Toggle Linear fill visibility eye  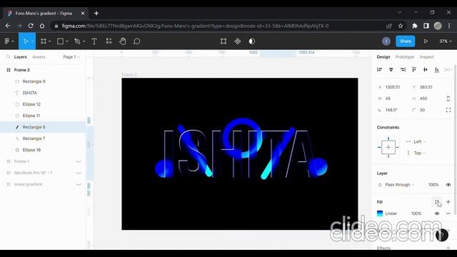pyautogui.click(x=437, y=213)
